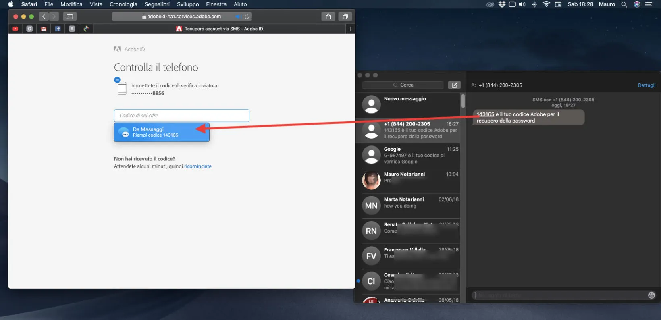Go forward in Safari history
The width and height of the screenshot is (661, 320).
click(54, 17)
